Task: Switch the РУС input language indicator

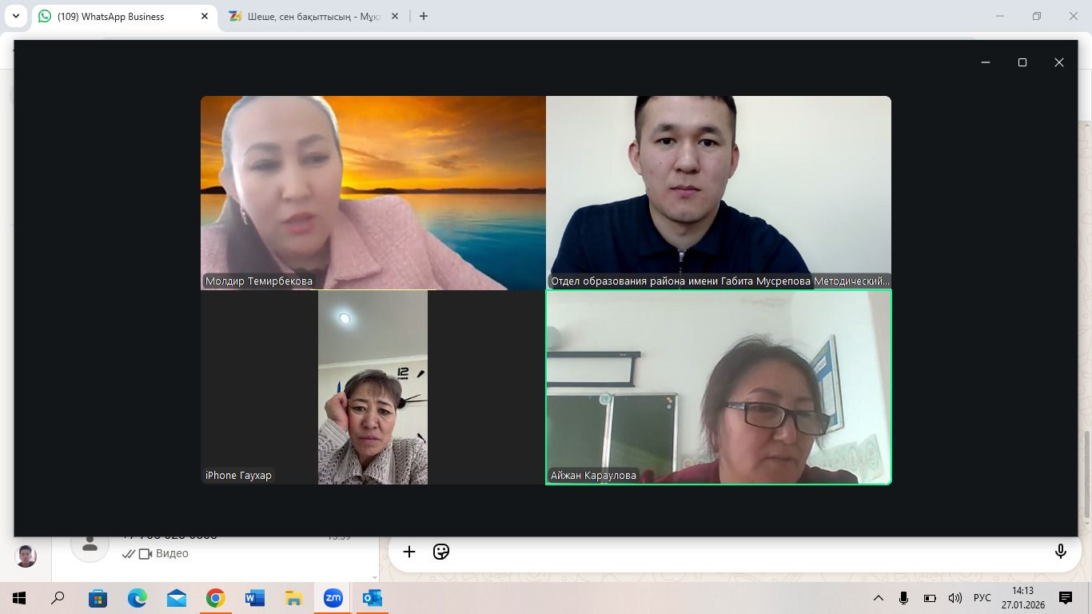Action: [x=982, y=598]
